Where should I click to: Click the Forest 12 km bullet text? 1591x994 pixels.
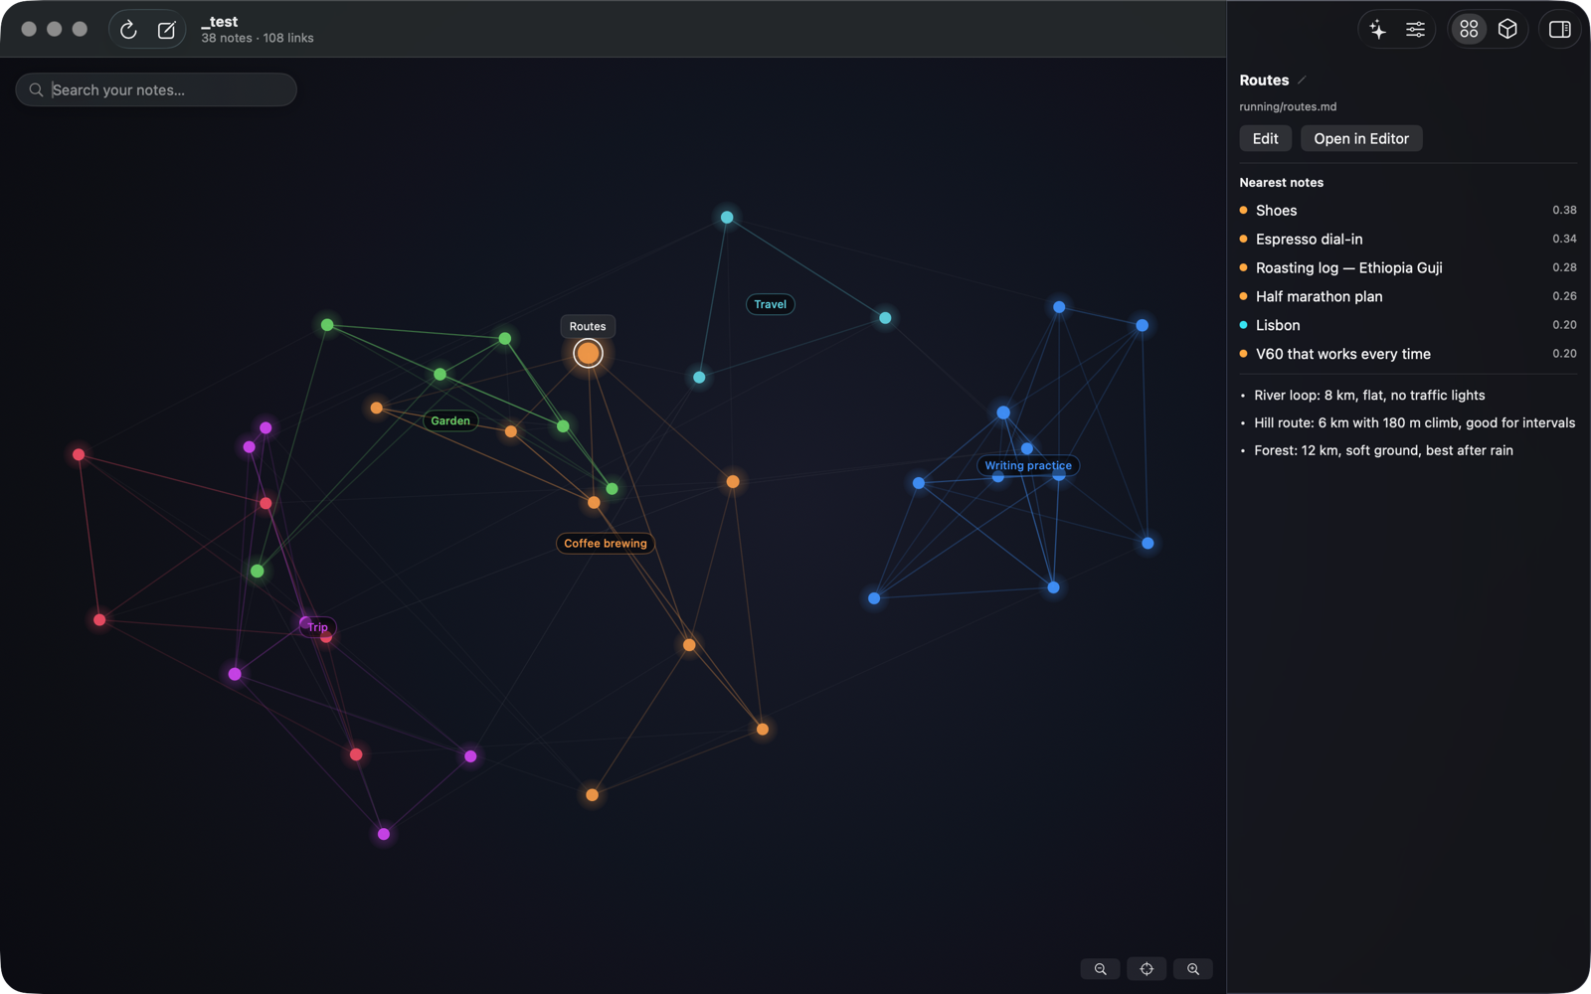[1383, 451]
